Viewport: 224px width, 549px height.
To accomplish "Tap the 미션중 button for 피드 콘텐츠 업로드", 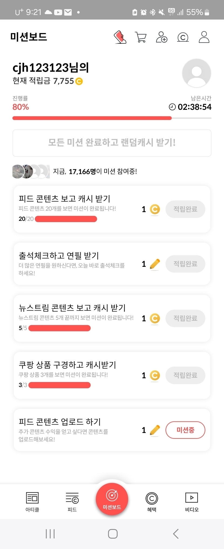I will point(185,430).
